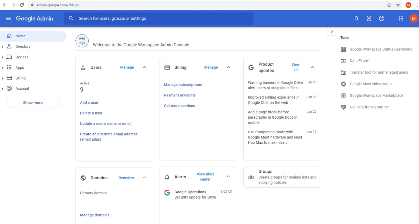Click the Google Workspace Status Dashboard icon
419x224 pixels.
click(x=343, y=49)
